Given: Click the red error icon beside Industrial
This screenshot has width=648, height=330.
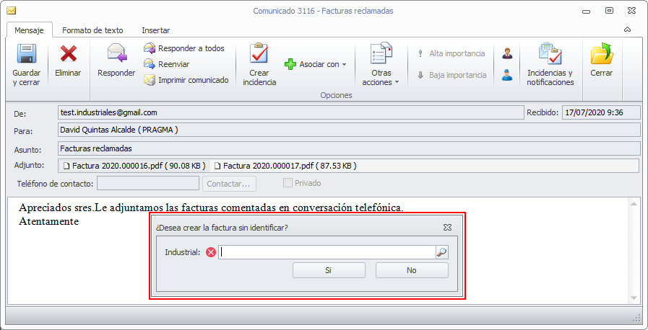Looking at the screenshot, I should click(x=211, y=253).
